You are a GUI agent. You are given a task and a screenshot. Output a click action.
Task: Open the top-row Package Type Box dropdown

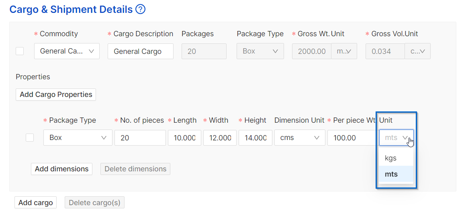pyautogui.click(x=260, y=51)
